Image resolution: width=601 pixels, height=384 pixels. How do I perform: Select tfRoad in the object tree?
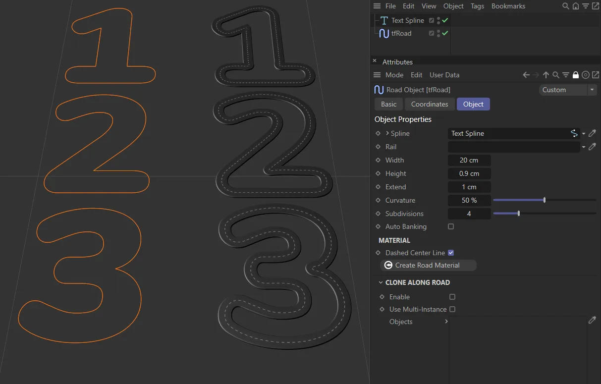tap(401, 33)
